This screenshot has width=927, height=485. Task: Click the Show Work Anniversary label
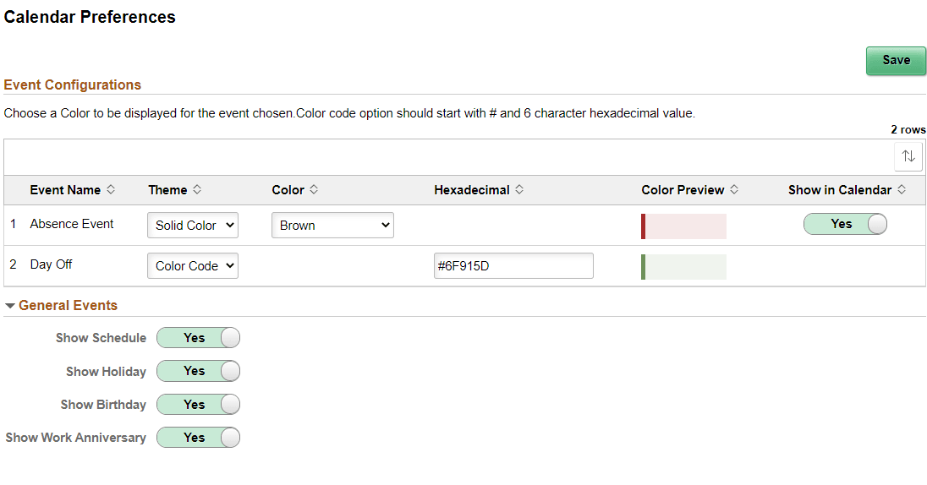coord(75,438)
